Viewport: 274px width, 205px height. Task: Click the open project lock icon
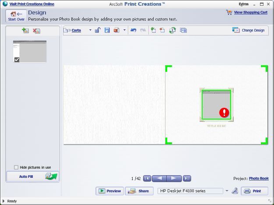click(98, 30)
